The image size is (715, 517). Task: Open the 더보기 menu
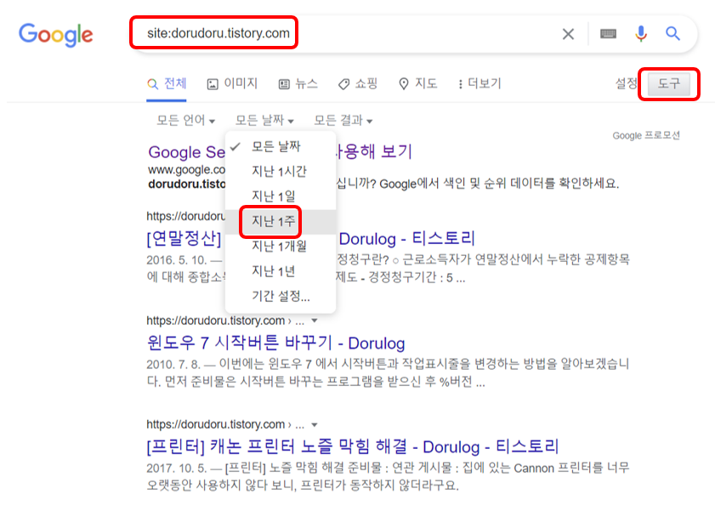pos(480,84)
